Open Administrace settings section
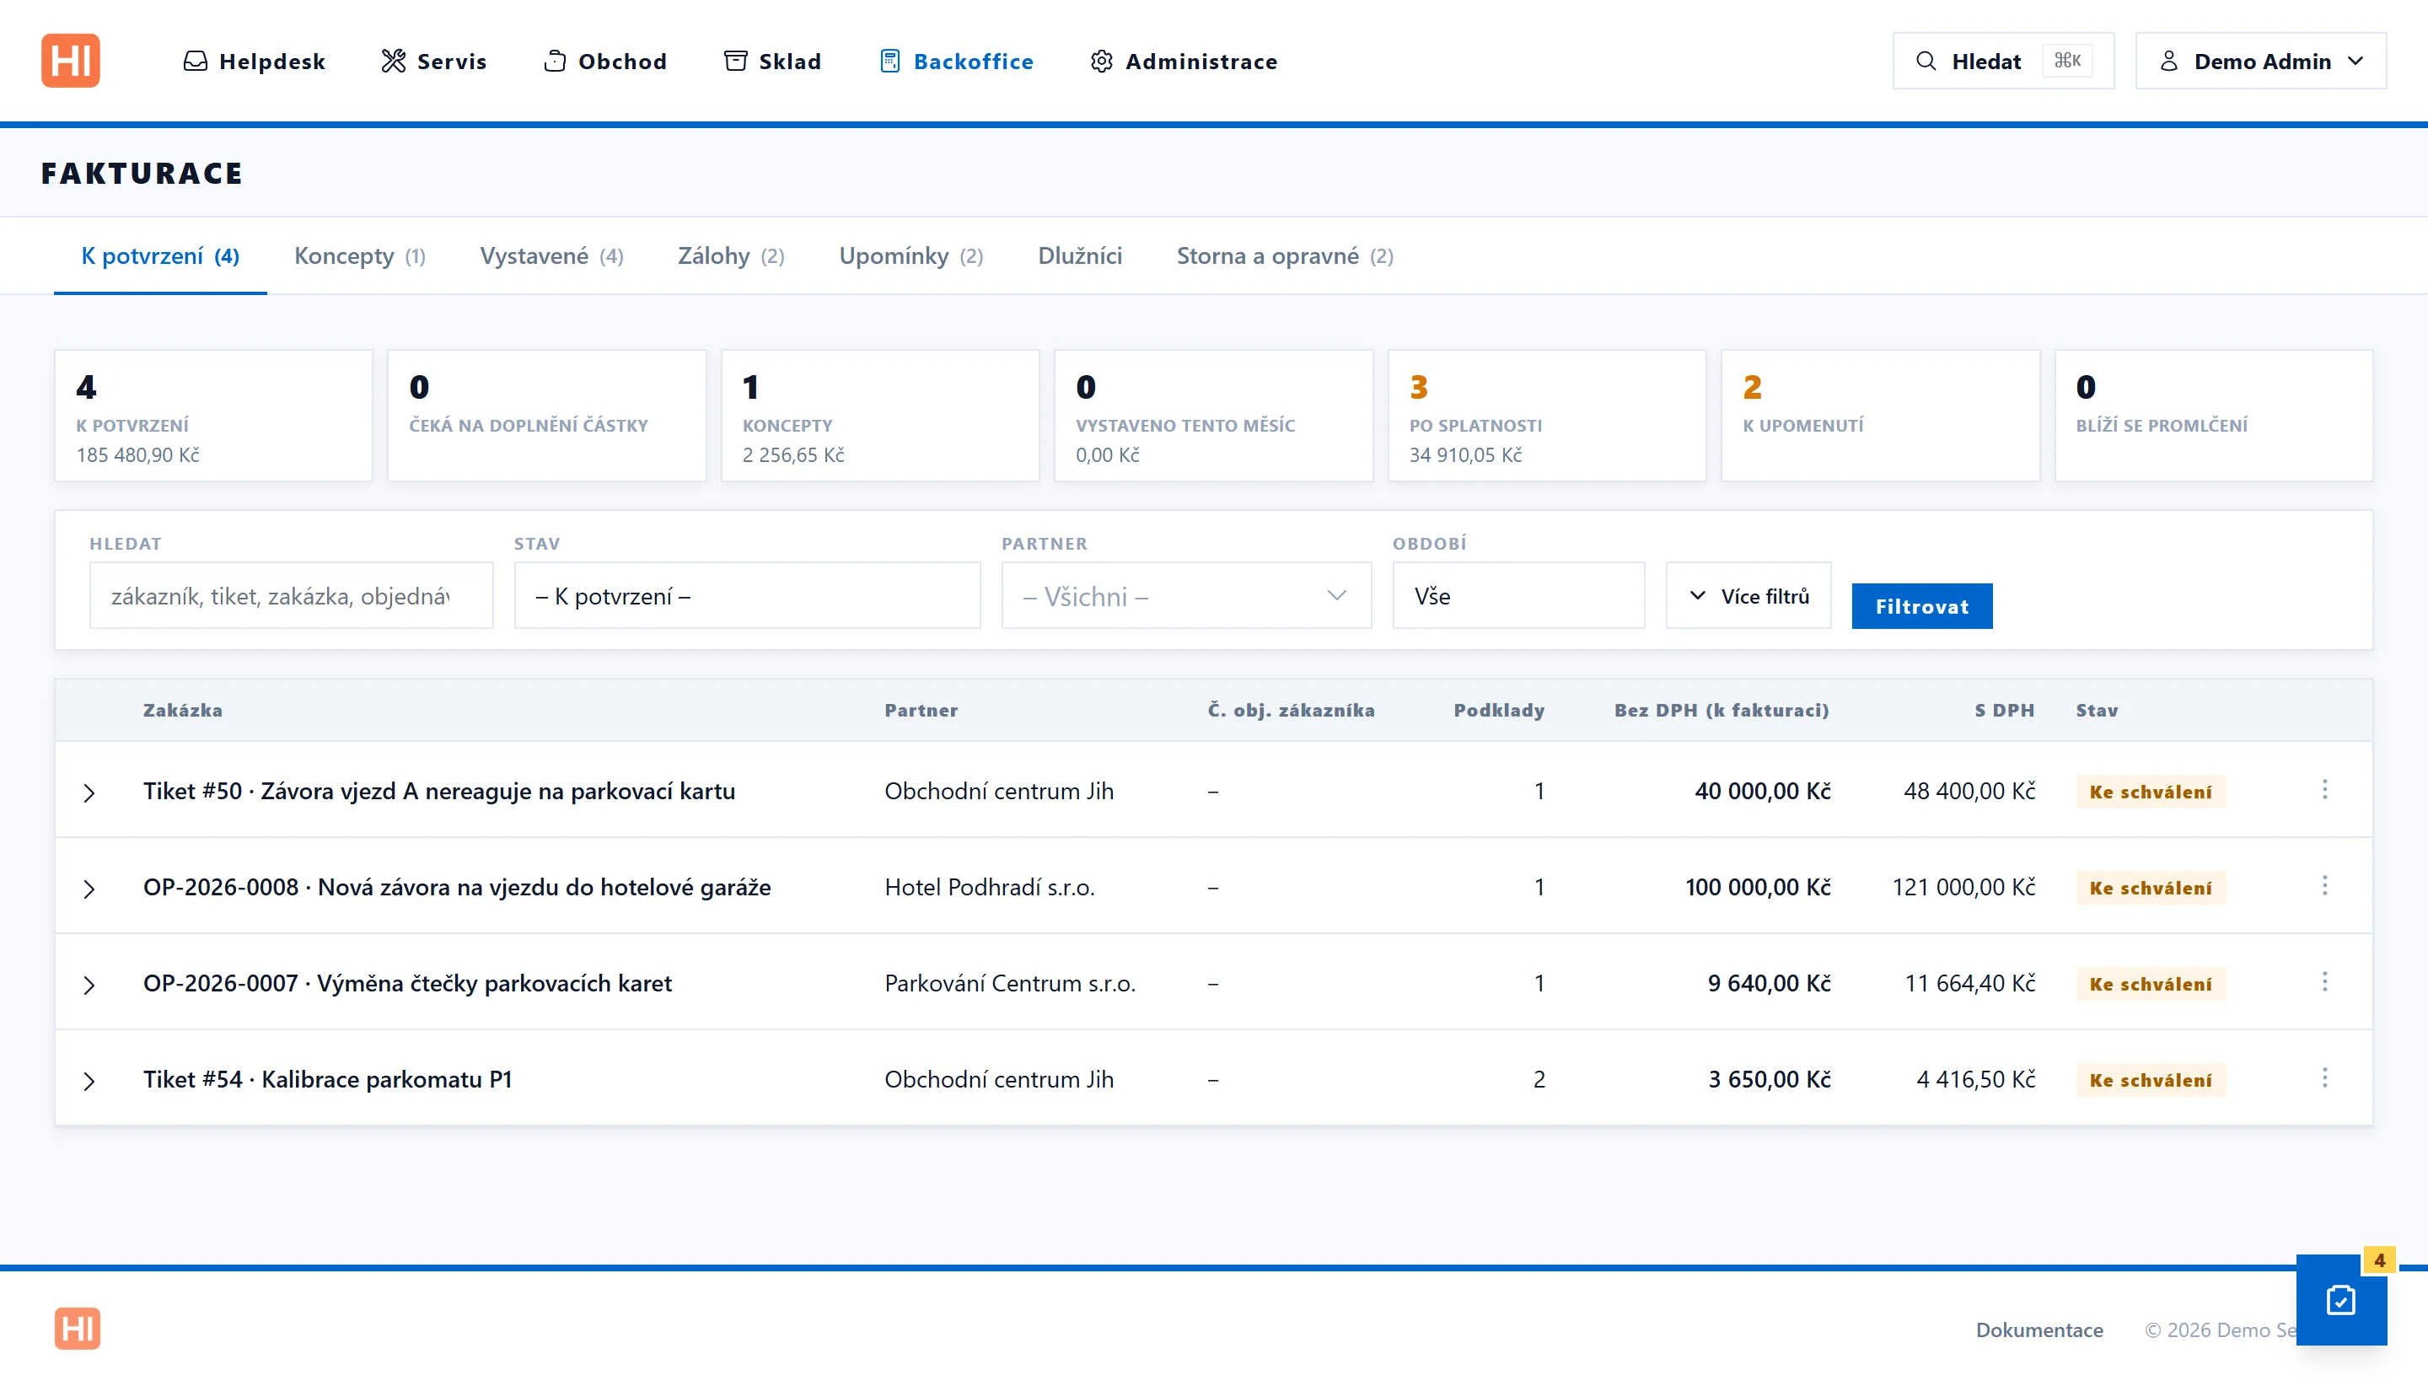The height and width of the screenshot is (1386, 2428). [x=1183, y=61]
